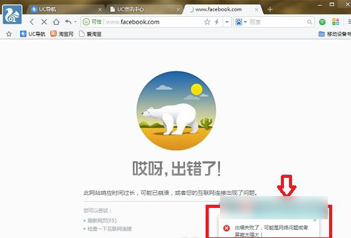Screen dimensions: 351x238
Task: Click the www.facebook.com address bar
Action: [x=152, y=22]
